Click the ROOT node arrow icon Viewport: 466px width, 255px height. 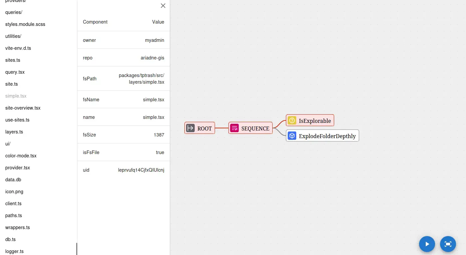tap(190, 128)
